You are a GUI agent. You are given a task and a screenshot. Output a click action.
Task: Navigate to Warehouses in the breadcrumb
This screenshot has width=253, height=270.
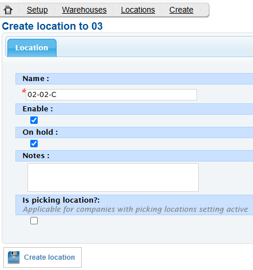(84, 10)
